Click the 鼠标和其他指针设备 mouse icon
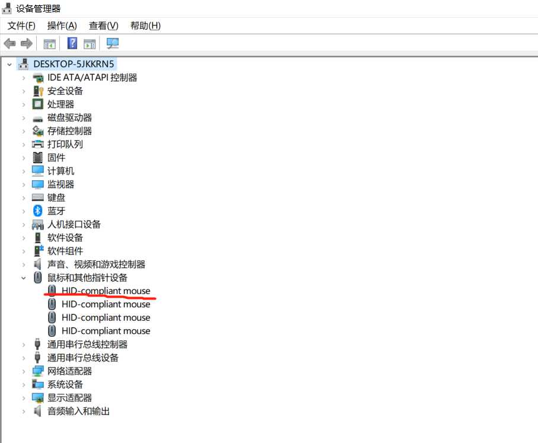The width and height of the screenshot is (538, 443). (x=38, y=278)
